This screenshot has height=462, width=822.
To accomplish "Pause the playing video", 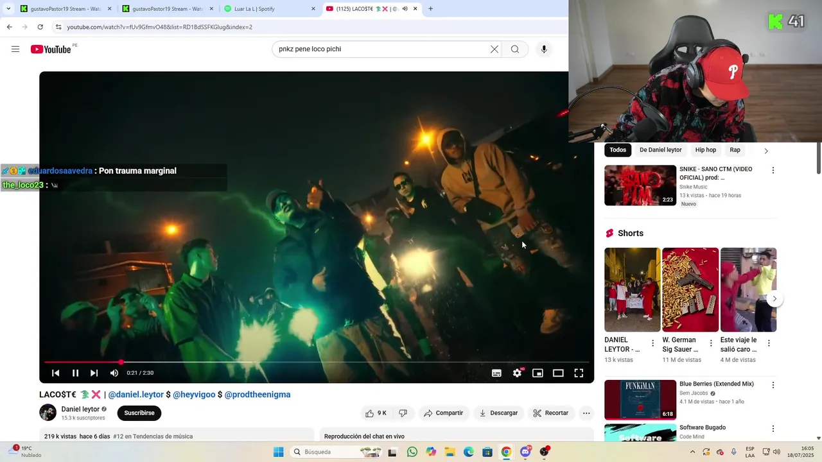I will click(x=75, y=373).
